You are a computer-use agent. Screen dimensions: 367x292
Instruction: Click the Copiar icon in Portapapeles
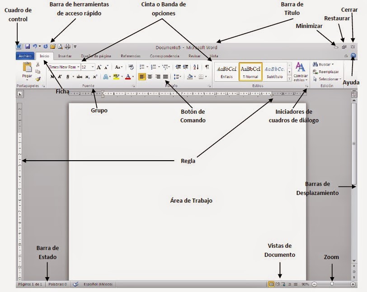click(38, 71)
